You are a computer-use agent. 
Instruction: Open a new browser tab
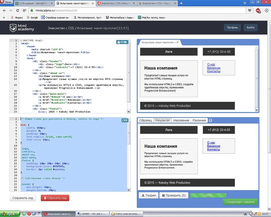pos(181,3)
